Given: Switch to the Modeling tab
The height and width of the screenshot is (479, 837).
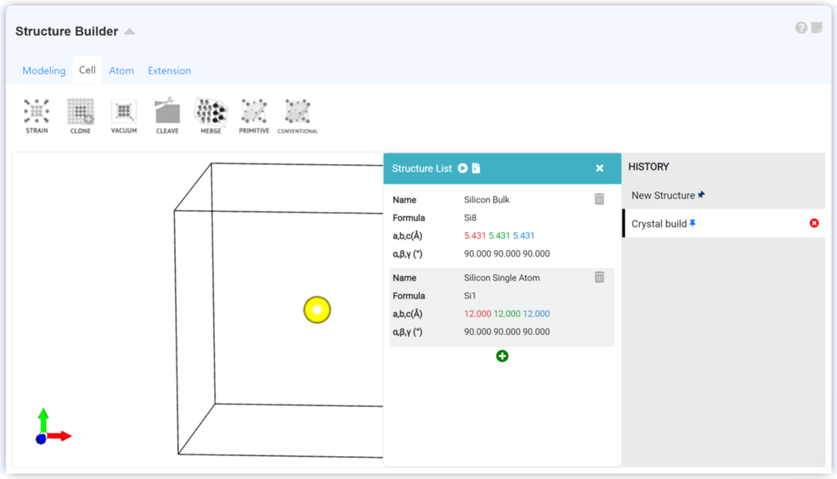Looking at the screenshot, I should point(44,71).
